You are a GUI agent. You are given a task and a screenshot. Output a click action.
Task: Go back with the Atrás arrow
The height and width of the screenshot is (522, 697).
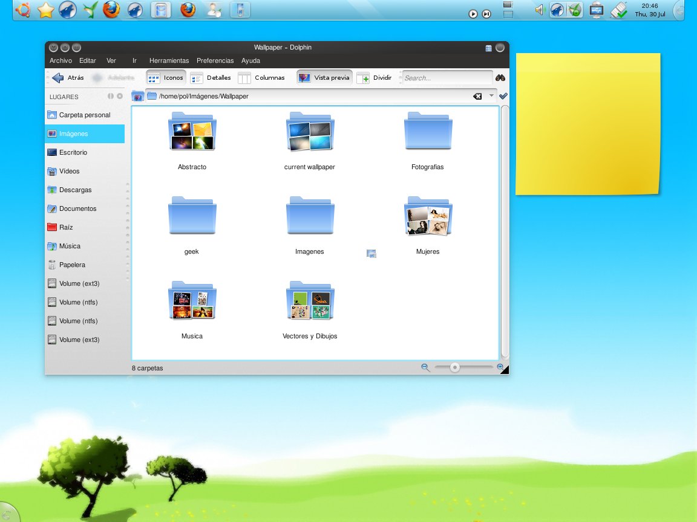[x=68, y=78]
